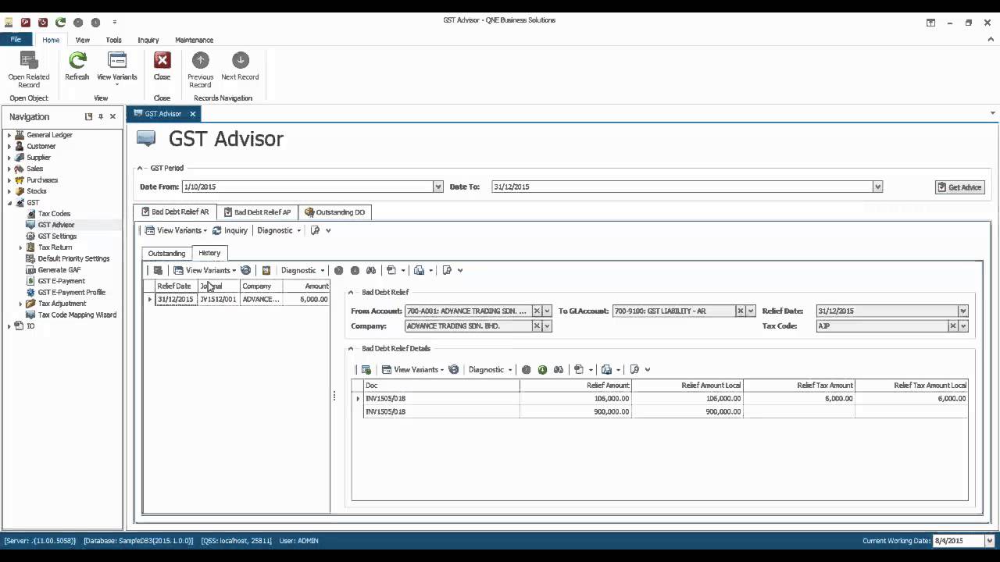Image resolution: width=1000 pixels, height=562 pixels.
Task: Click the first grid icon in History toolbar
Action: click(x=157, y=270)
